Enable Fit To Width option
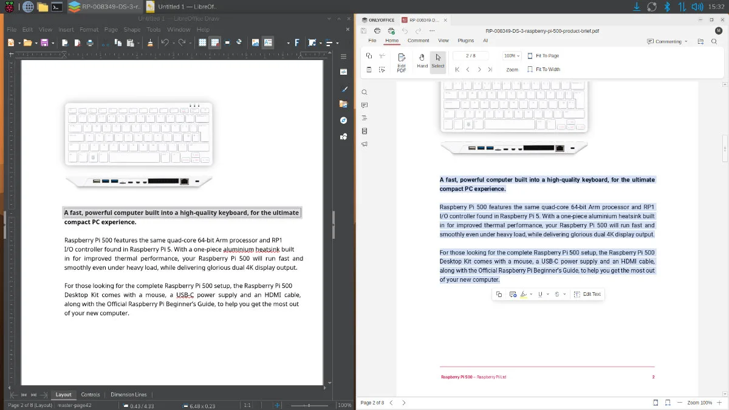This screenshot has height=410, width=729. pyautogui.click(x=543, y=69)
